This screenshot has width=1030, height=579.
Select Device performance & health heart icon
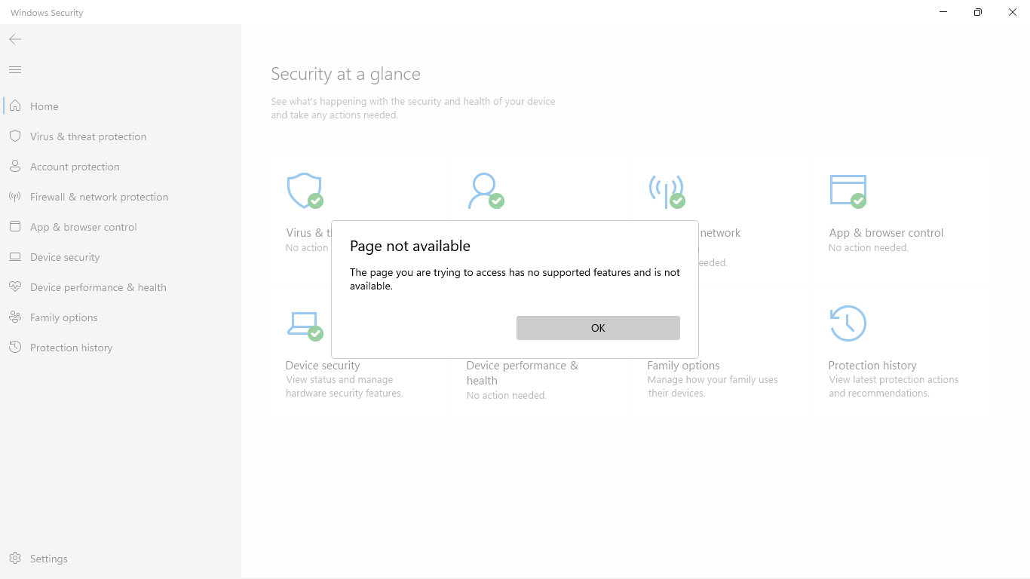[x=15, y=286]
